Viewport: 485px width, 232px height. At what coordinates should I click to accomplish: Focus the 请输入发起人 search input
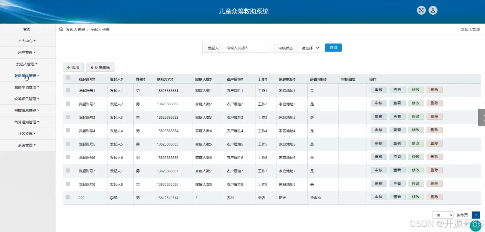247,48
